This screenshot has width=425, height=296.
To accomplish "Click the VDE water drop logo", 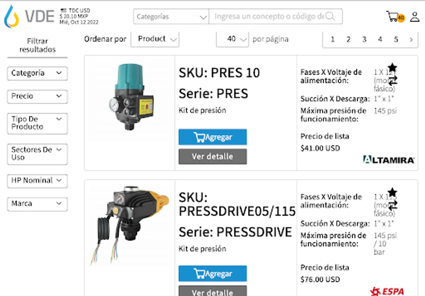I will 11,16.
